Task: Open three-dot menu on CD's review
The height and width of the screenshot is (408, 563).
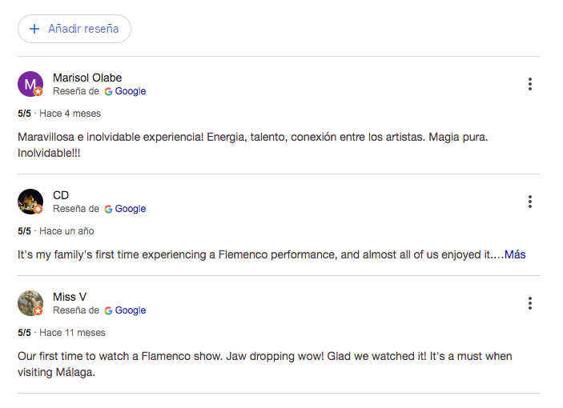Action: click(x=530, y=202)
